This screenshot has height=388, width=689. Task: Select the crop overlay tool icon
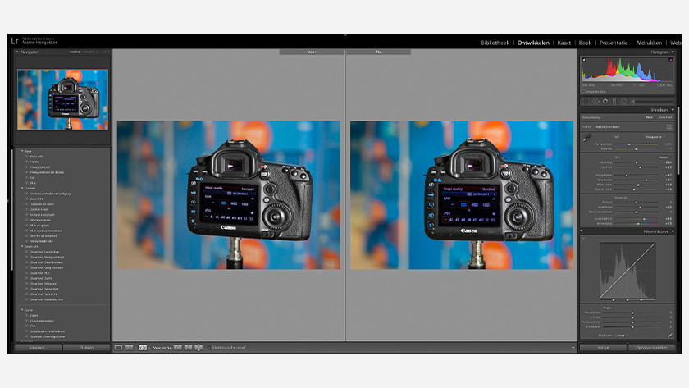pos(586,102)
